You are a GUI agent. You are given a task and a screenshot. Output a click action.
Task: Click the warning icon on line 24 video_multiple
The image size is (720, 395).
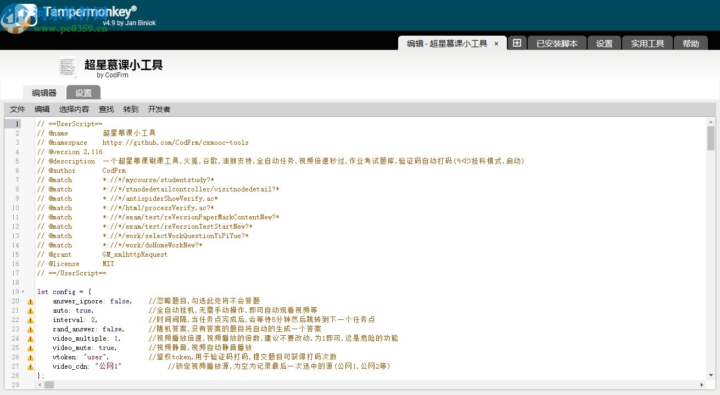click(x=31, y=338)
